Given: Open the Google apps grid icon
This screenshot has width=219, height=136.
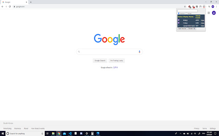Looking at the screenshot, I should (209, 13).
